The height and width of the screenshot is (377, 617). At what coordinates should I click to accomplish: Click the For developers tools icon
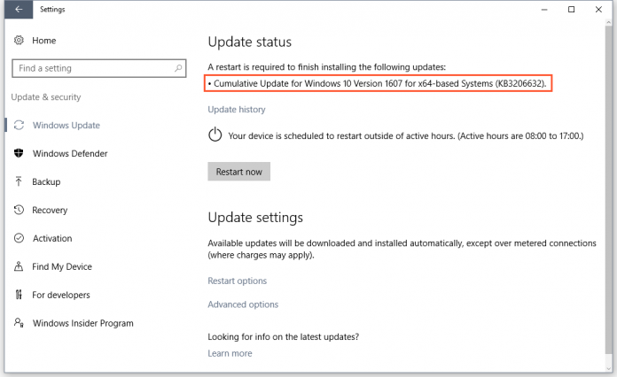[19, 295]
